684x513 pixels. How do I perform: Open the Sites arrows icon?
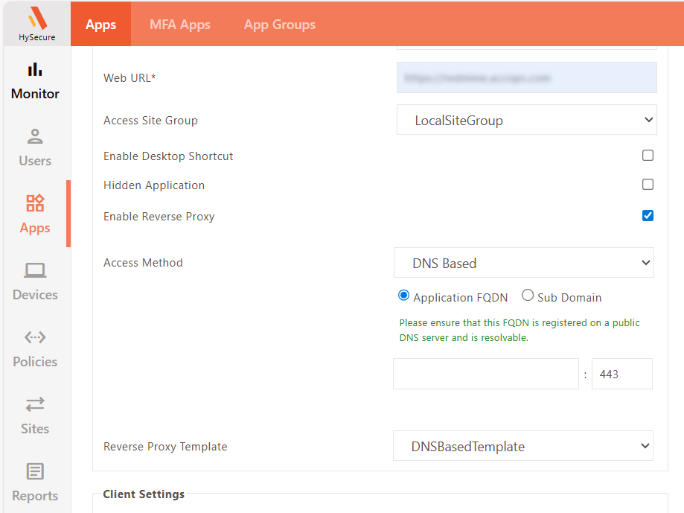pyautogui.click(x=35, y=404)
